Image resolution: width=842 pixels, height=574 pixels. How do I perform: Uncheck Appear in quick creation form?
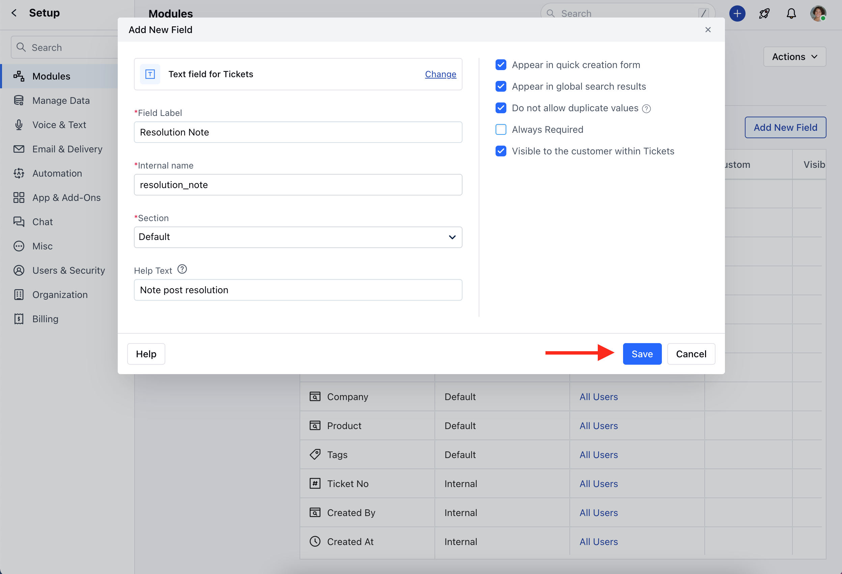point(501,65)
